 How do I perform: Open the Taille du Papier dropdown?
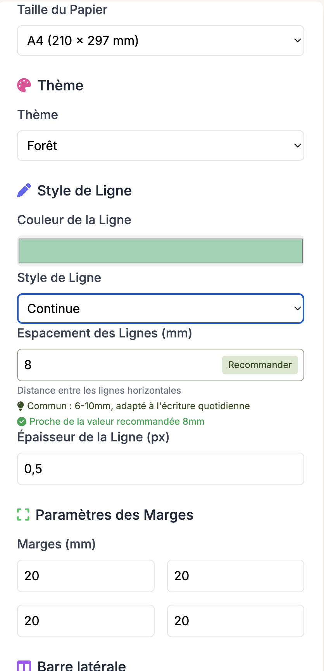tap(160, 41)
